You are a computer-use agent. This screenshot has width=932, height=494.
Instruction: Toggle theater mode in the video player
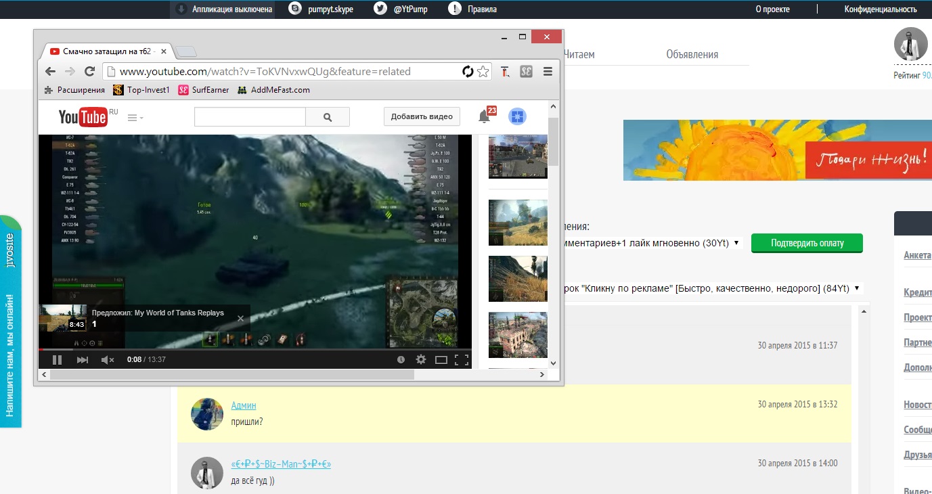pos(441,360)
